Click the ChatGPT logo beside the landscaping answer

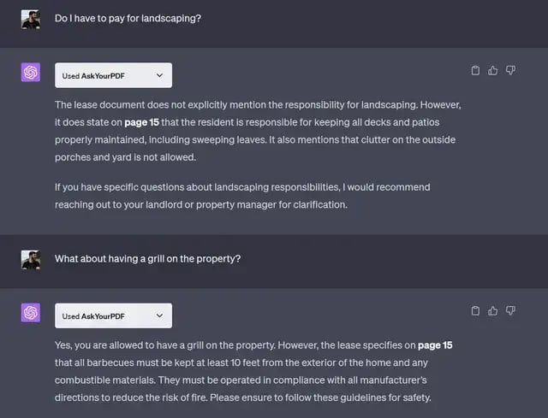point(31,73)
